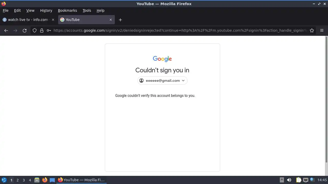Minimize the Firefox window
This screenshot has height=184, width=328.
[x=314, y=4]
